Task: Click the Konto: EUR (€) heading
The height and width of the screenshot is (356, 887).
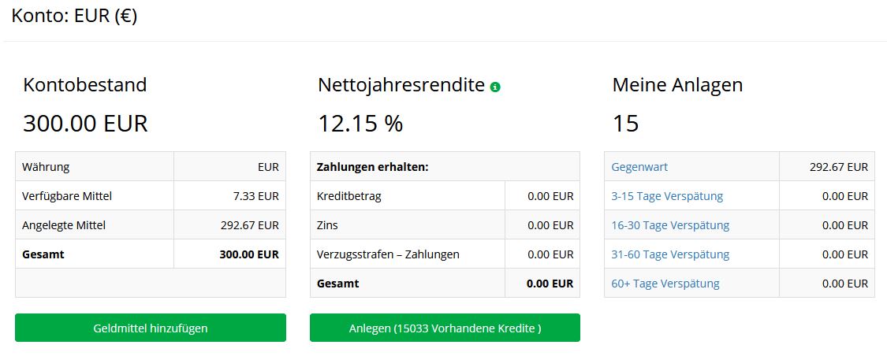Action: [x=74, y=16]
